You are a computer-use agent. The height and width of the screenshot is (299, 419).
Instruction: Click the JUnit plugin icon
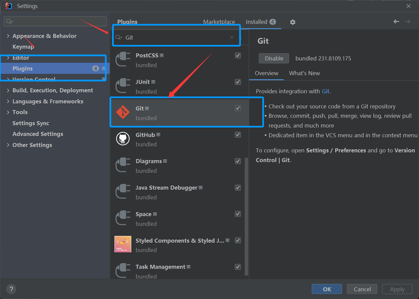pos(123,86)
